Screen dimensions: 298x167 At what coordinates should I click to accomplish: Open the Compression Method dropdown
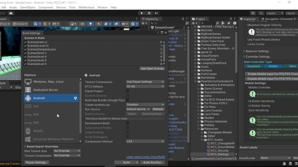point(145,141)
